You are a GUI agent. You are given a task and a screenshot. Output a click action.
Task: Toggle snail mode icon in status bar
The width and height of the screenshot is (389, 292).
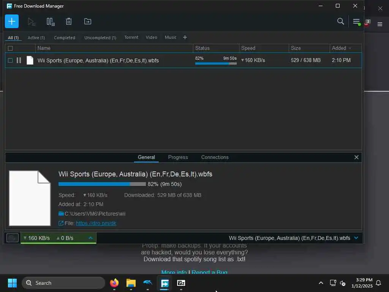[x=13, y=238]
